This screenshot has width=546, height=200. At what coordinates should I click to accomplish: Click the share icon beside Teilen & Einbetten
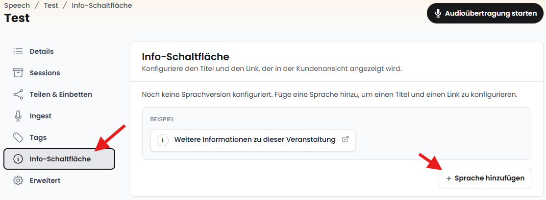tap(18, 94)
